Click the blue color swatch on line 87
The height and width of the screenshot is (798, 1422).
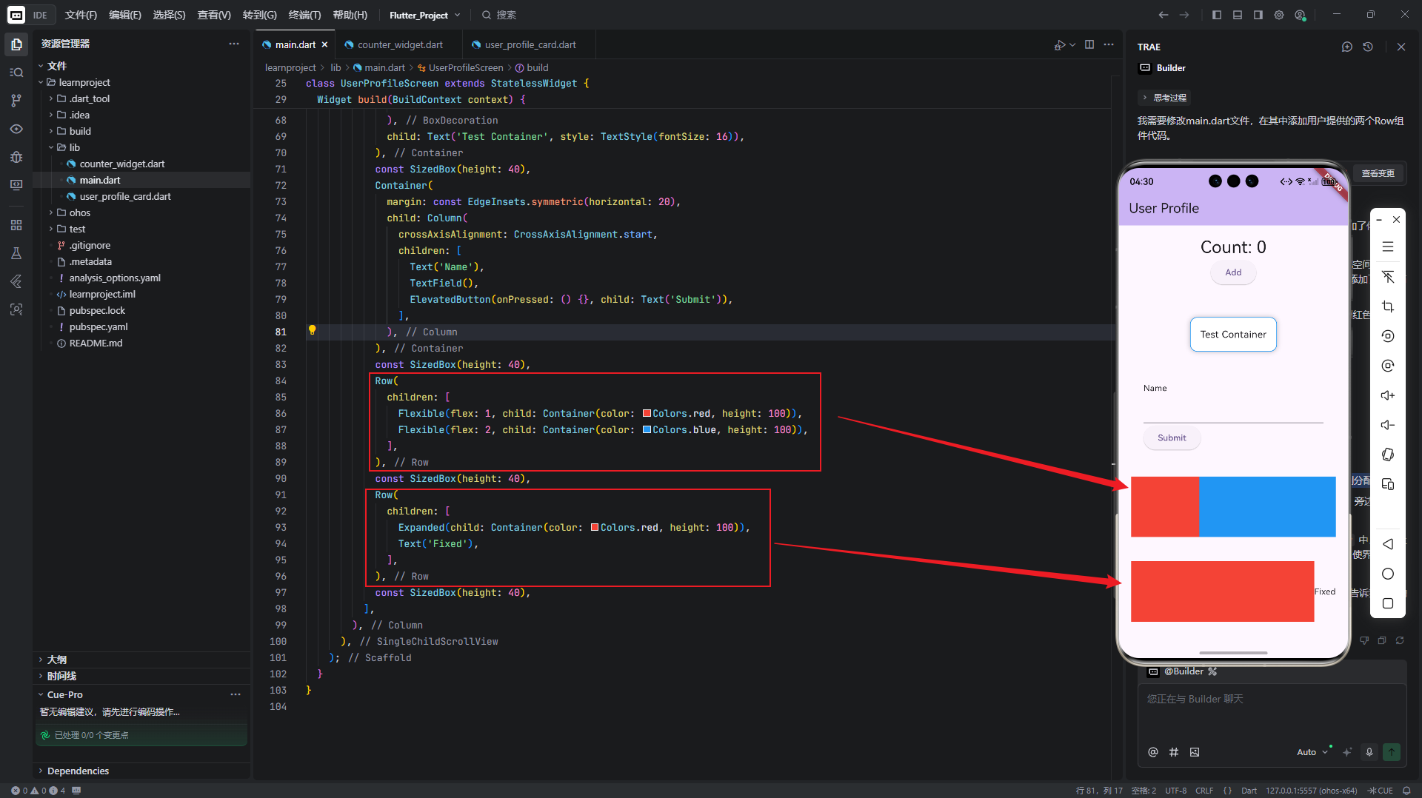(647, 429)
